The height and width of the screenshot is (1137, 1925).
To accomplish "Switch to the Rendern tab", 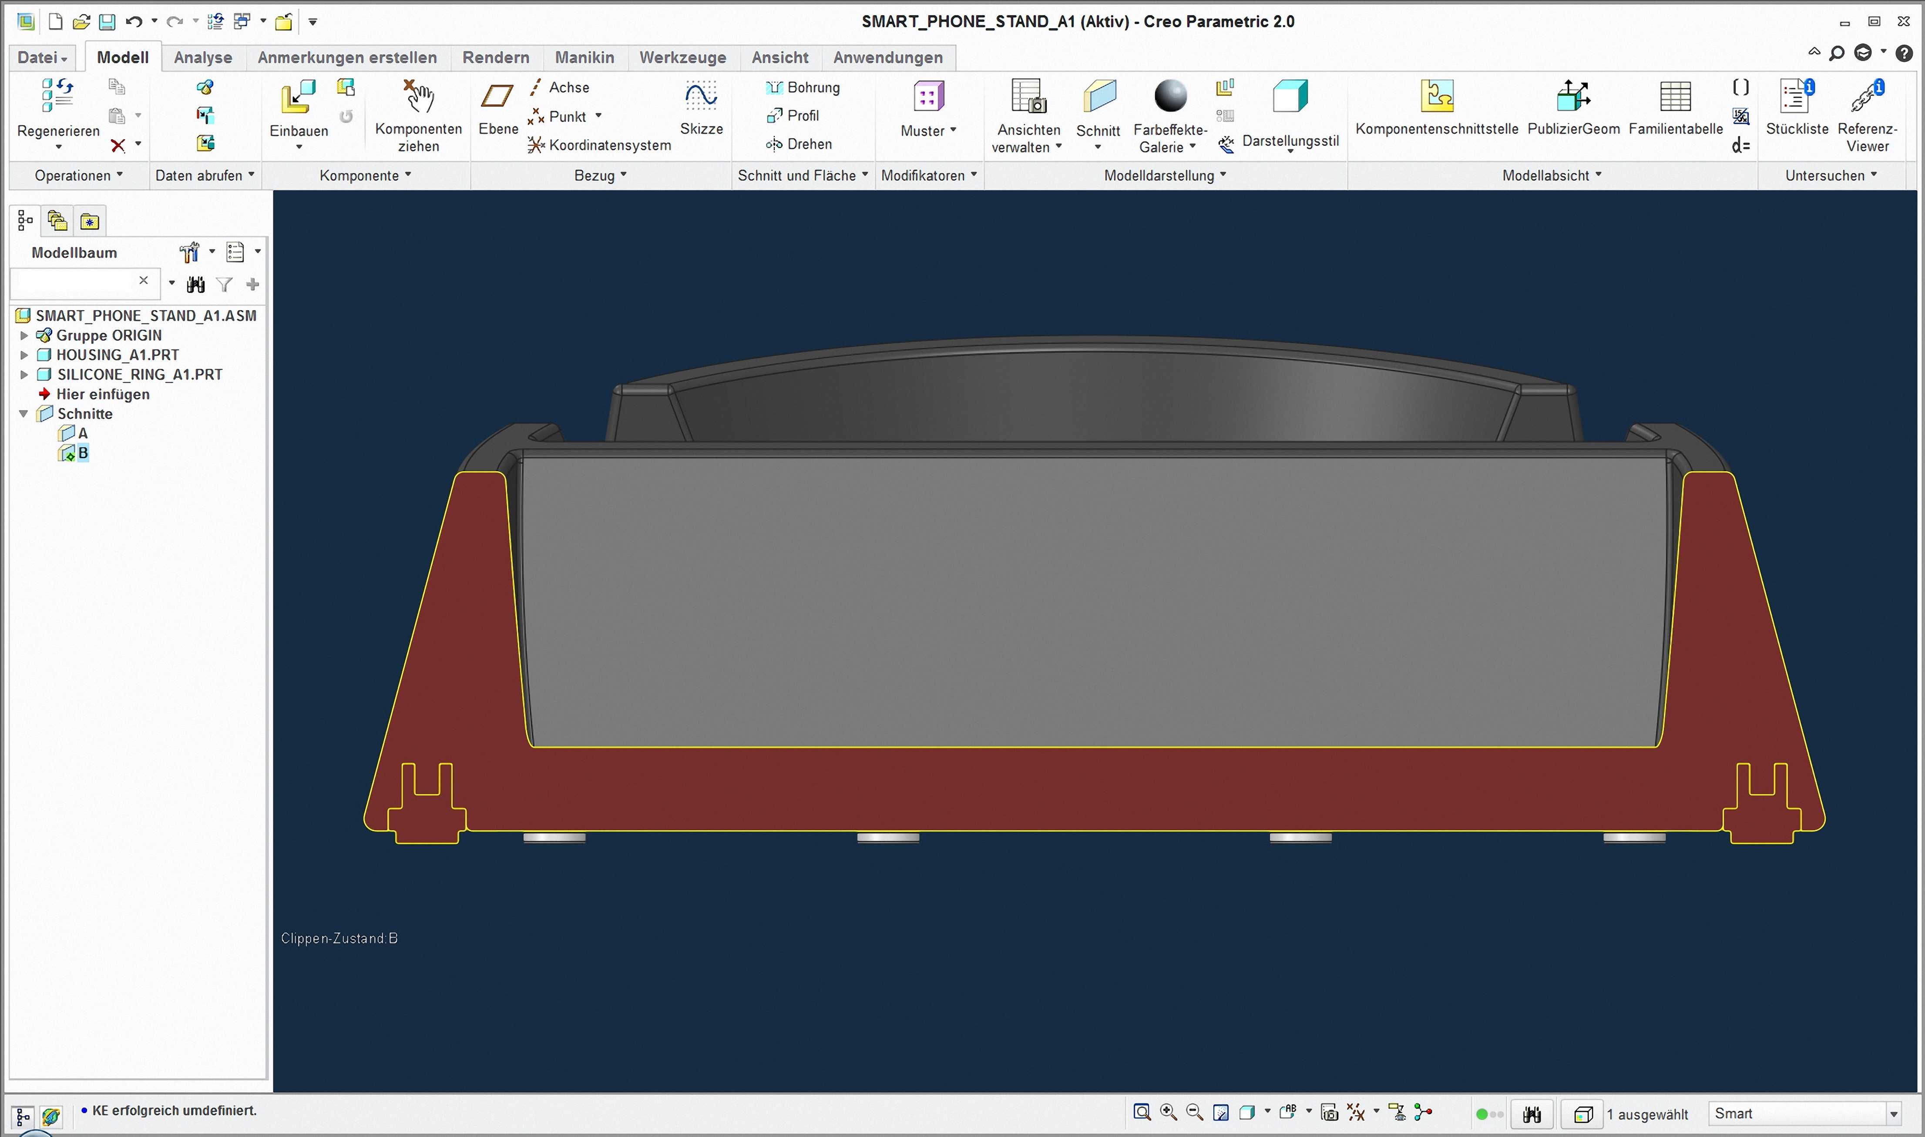I will 496,57.
